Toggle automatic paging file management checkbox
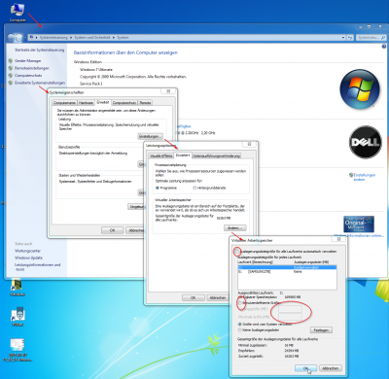The image size is (389, 379). pyautogui.click(x=238, y=252)
